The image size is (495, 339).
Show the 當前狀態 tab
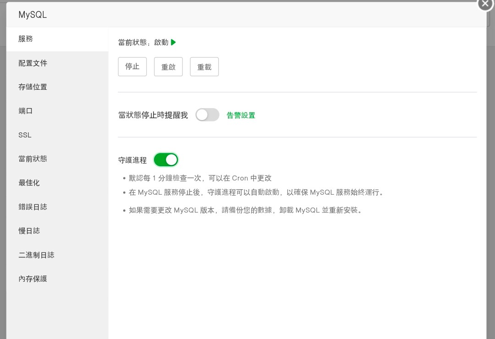pos(57,159)
